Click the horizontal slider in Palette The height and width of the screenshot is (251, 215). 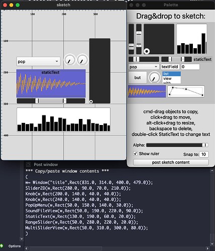tap(144, 59)
